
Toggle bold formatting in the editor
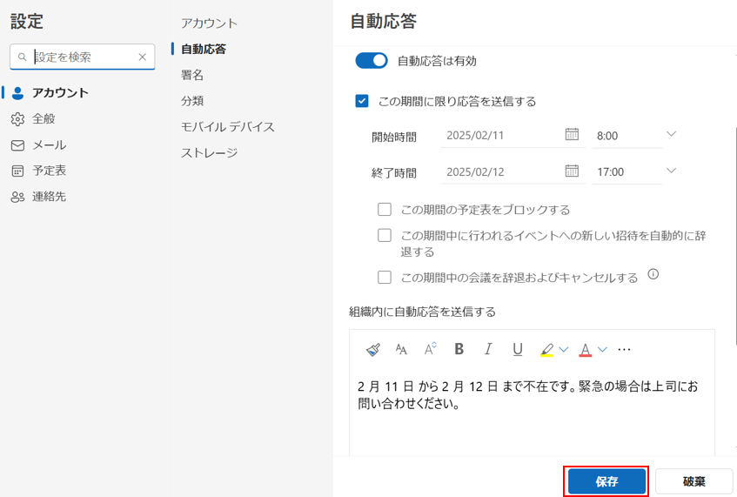pos(459,349)
